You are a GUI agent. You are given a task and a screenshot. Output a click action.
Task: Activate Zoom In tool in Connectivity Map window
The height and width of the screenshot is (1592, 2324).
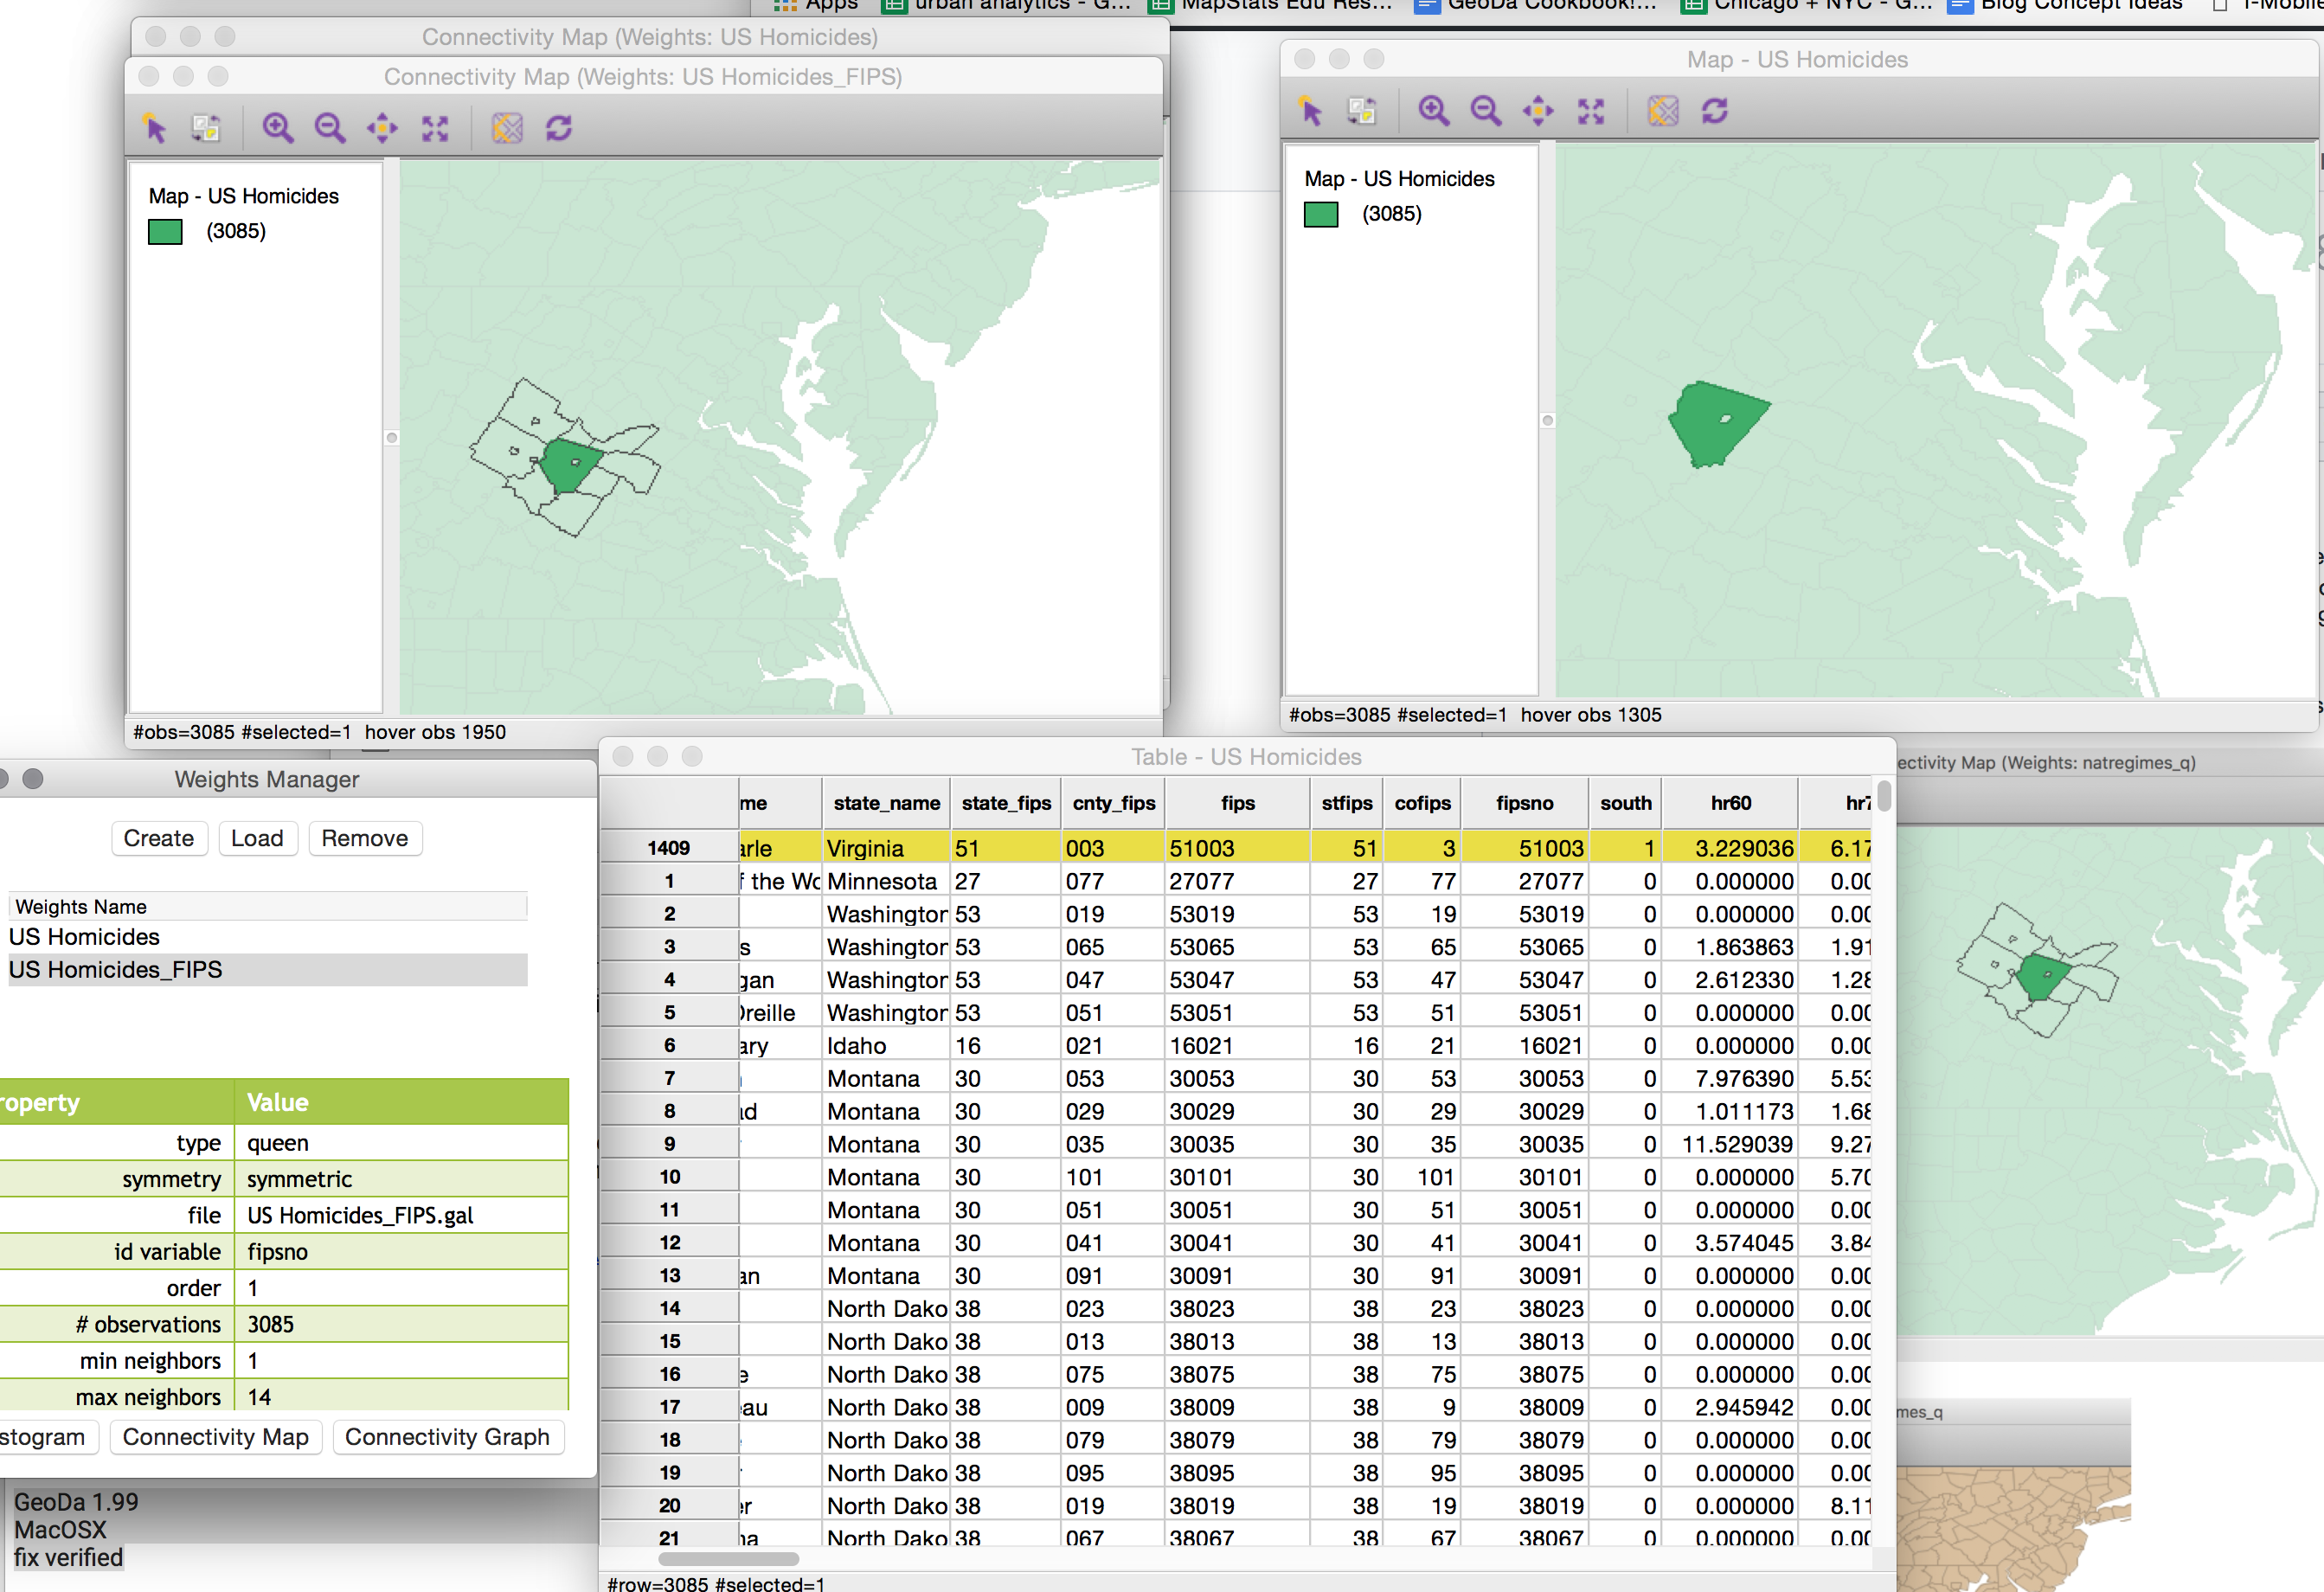click(x=277, y=128)
